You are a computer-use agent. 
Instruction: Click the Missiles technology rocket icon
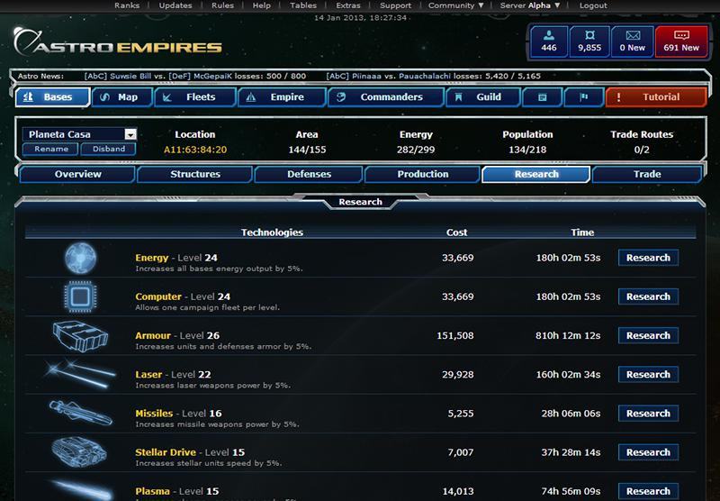click(80, 413)
